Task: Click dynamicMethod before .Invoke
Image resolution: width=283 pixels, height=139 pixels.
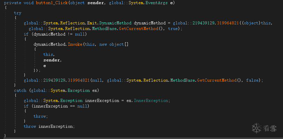Action: (x=50, y=44)
